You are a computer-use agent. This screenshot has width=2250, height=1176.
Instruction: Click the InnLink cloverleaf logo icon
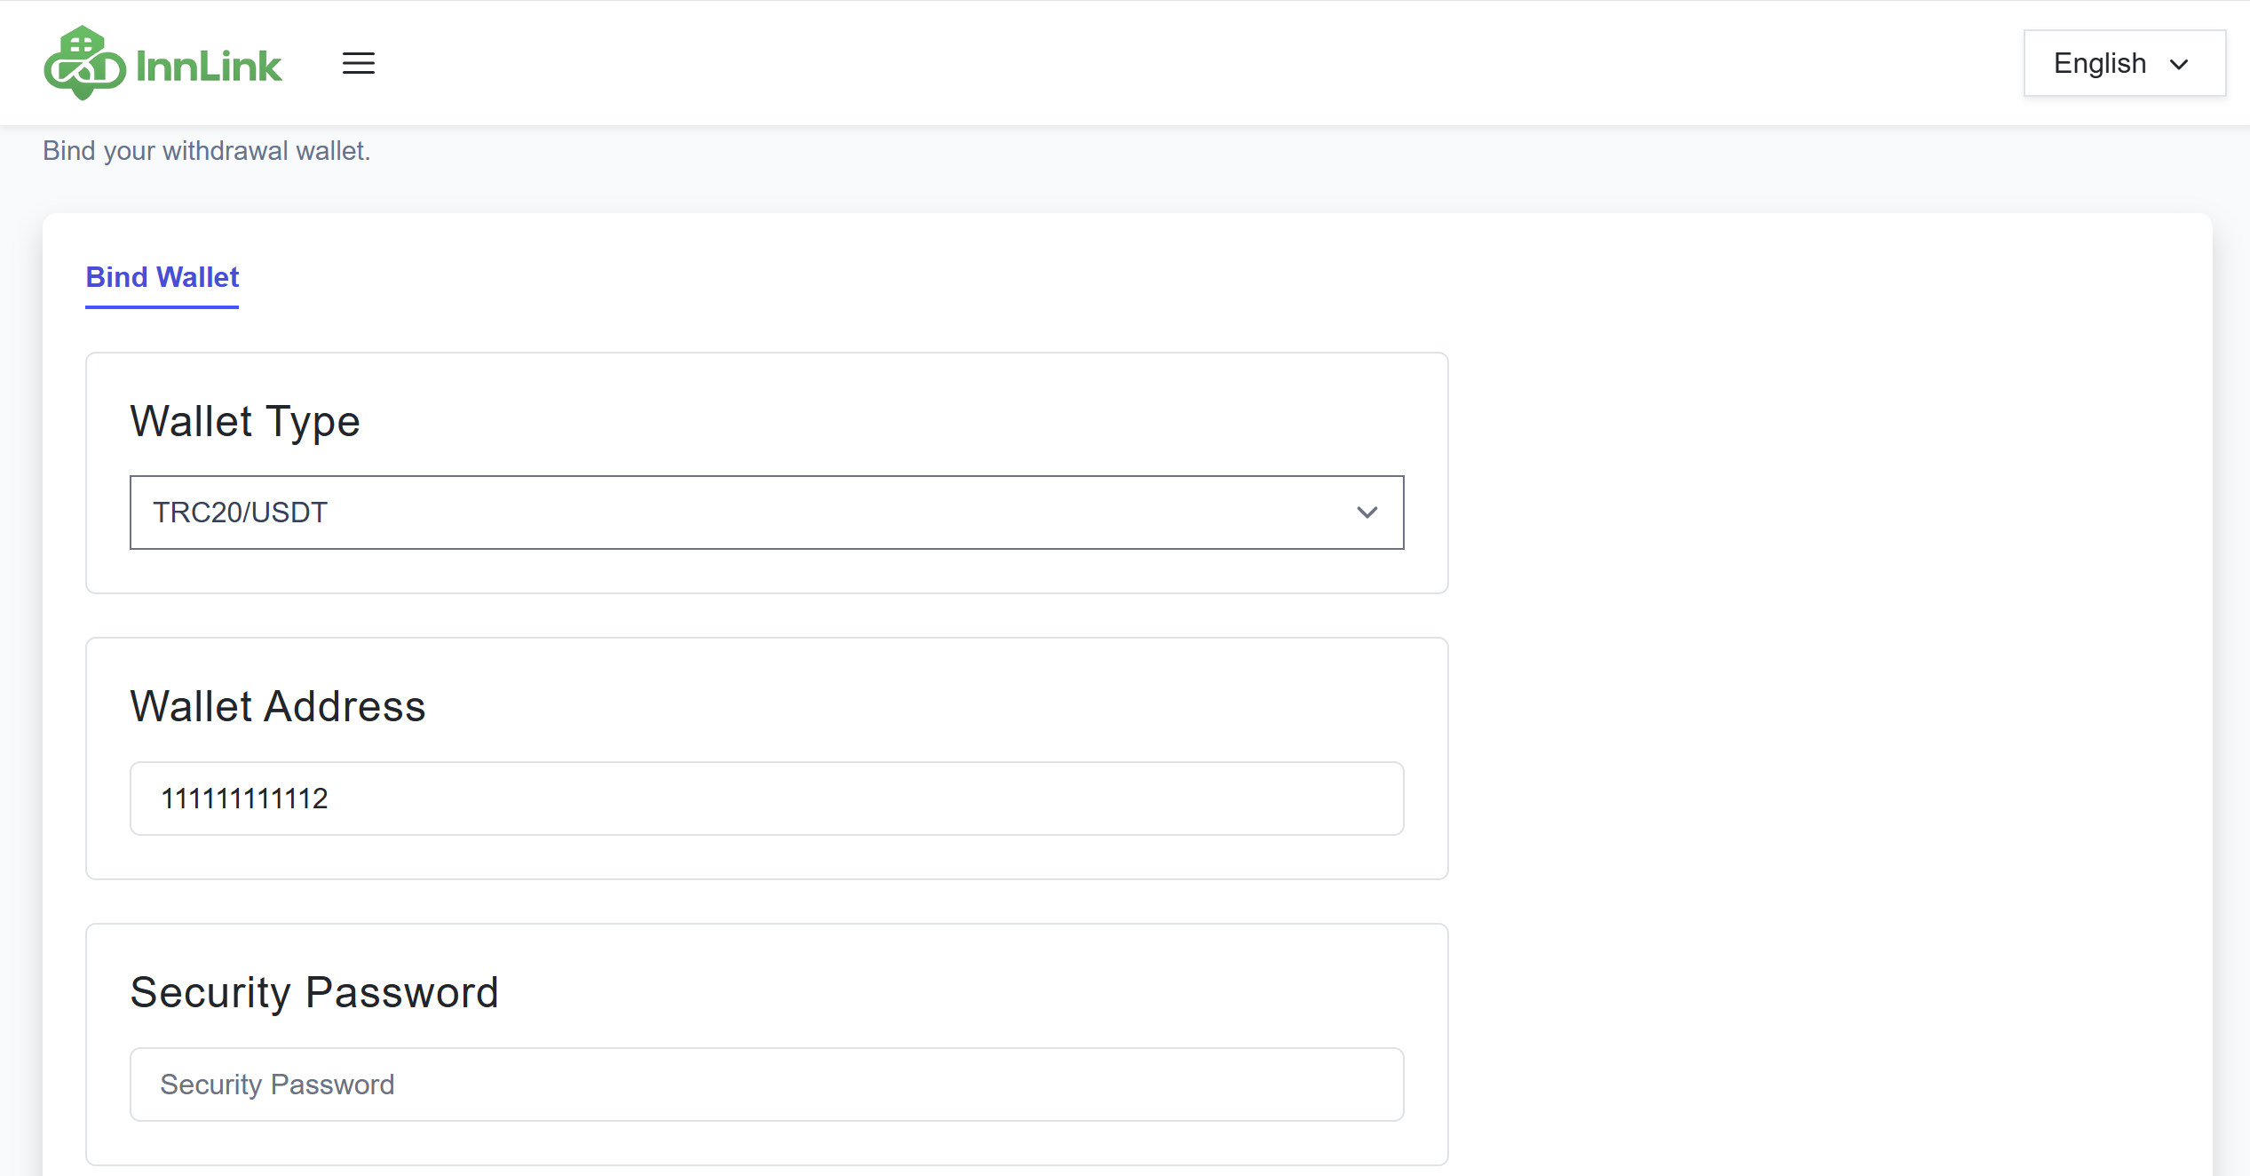[x=83, y=63]
